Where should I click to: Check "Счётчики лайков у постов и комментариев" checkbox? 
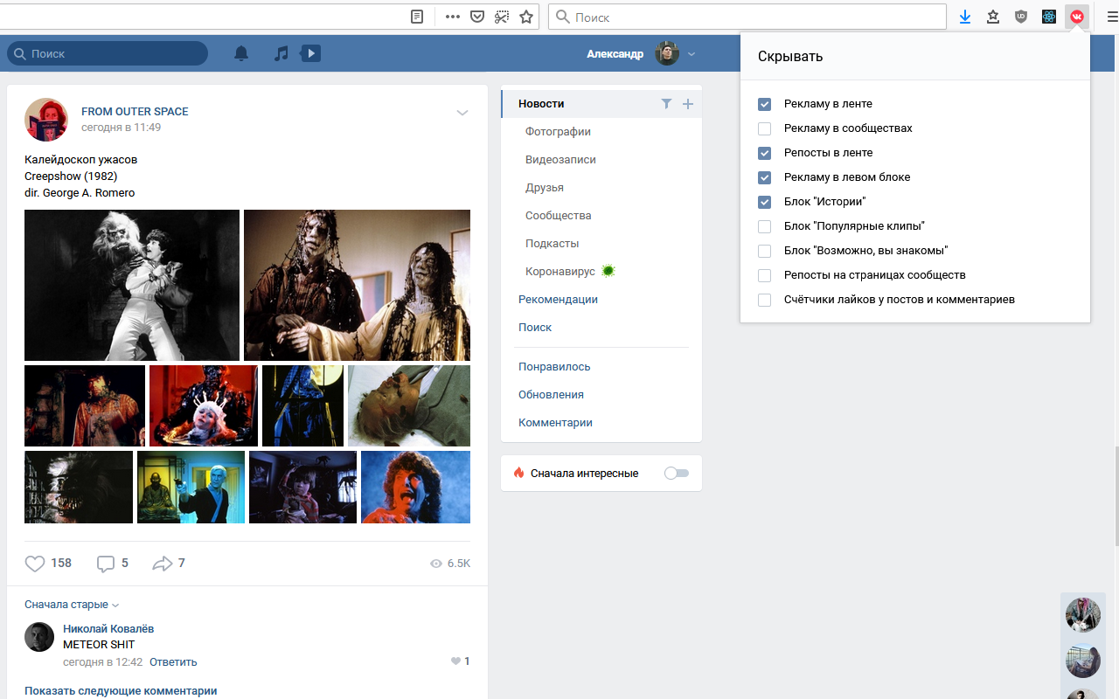765,300
